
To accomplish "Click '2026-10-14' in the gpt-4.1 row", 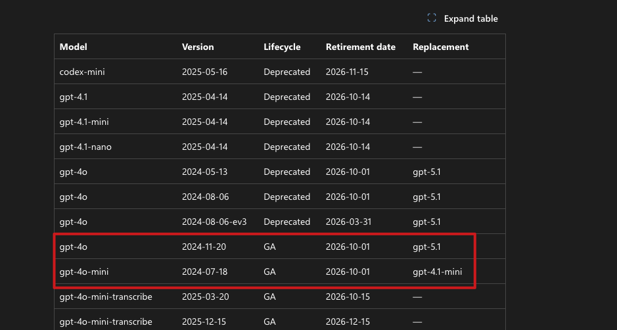I will tap(348, 97).
